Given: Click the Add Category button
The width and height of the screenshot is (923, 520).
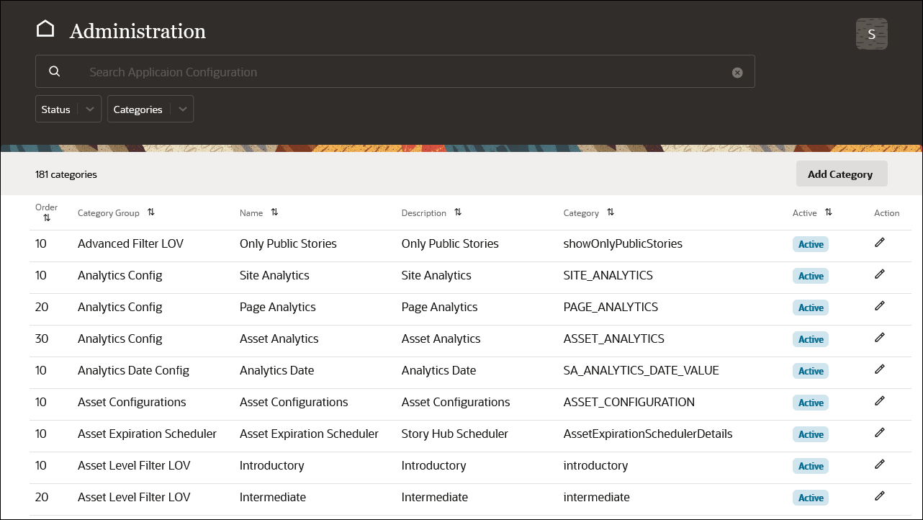Looking at the screenshot, I should [x=841, y=174].
